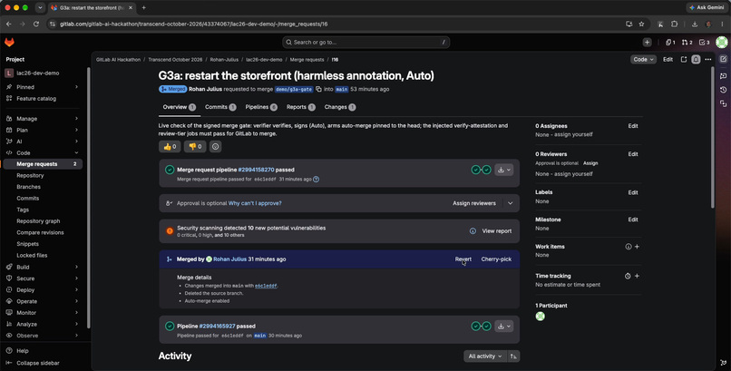This screenshot has width=731, height=371.
Task: Select the Overview tab
Action: [x=180, y=107]
